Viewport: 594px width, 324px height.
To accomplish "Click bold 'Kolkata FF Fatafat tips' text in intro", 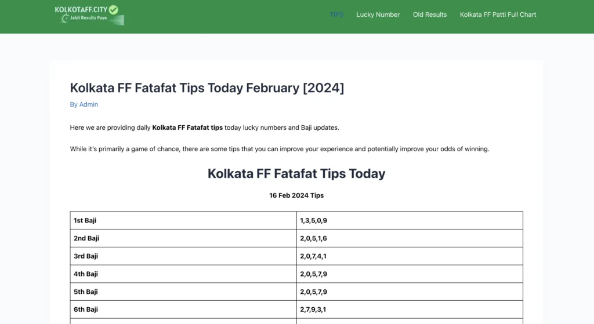I will (x=187, y=128).
